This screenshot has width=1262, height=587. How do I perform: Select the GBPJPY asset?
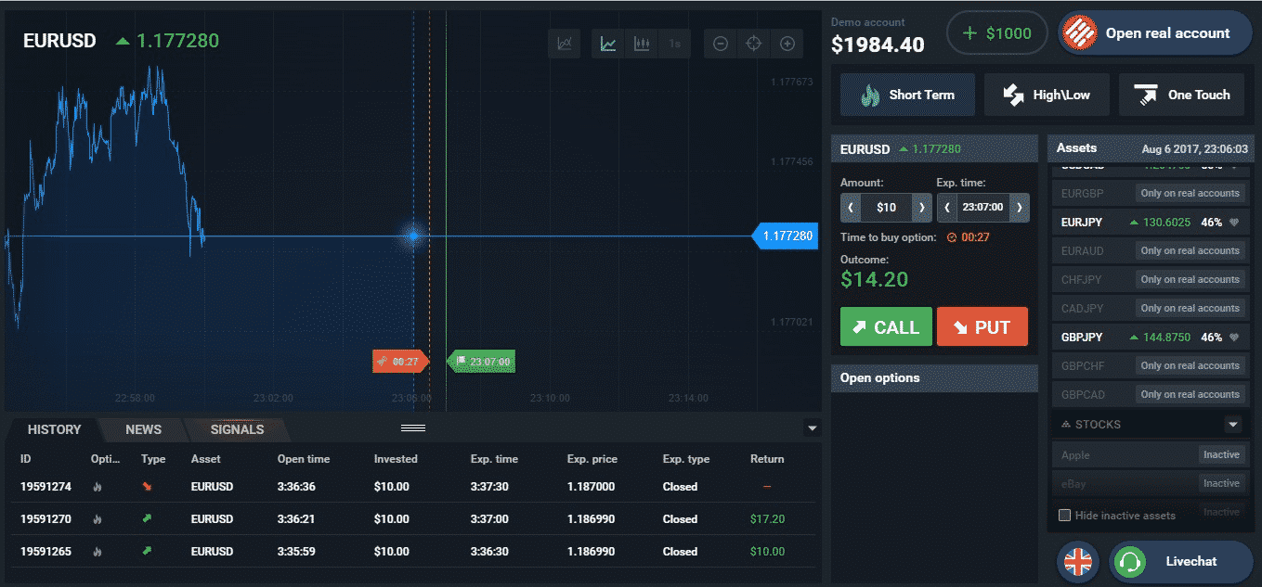(1151, 338)
